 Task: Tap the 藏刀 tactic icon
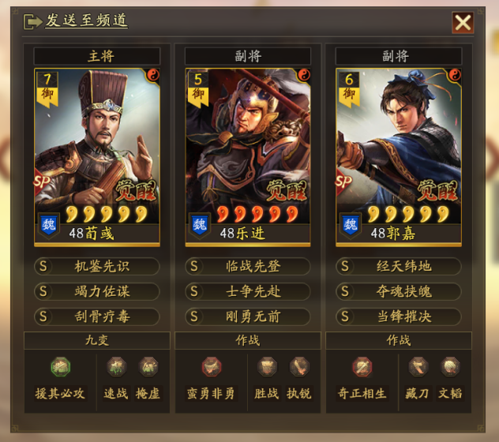[x=418, y=366]
